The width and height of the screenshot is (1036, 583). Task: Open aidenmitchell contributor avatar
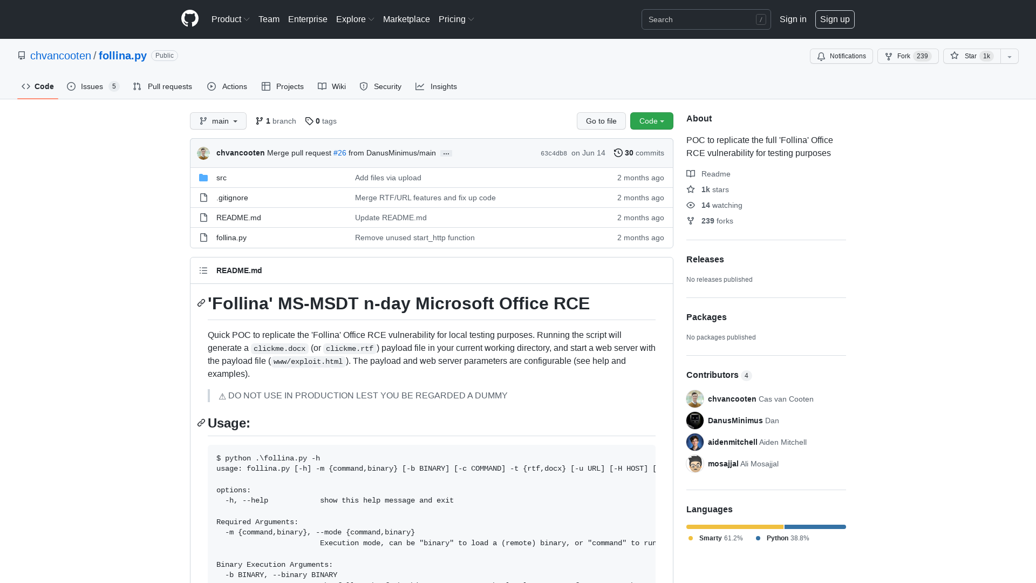(695, 442)
